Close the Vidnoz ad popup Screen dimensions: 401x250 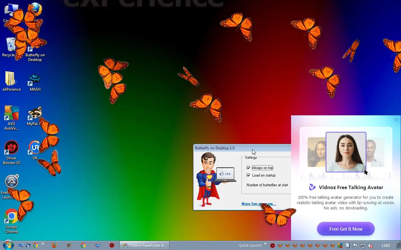[x=396, y=120]
